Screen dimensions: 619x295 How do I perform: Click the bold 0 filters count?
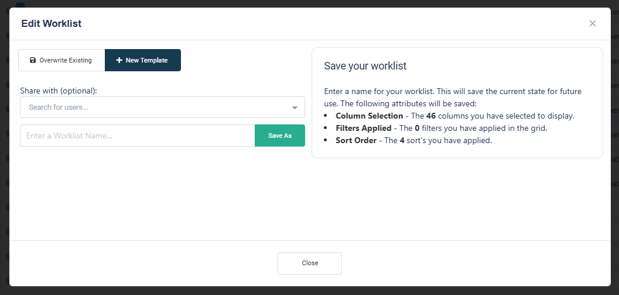(x=417, y=128)
